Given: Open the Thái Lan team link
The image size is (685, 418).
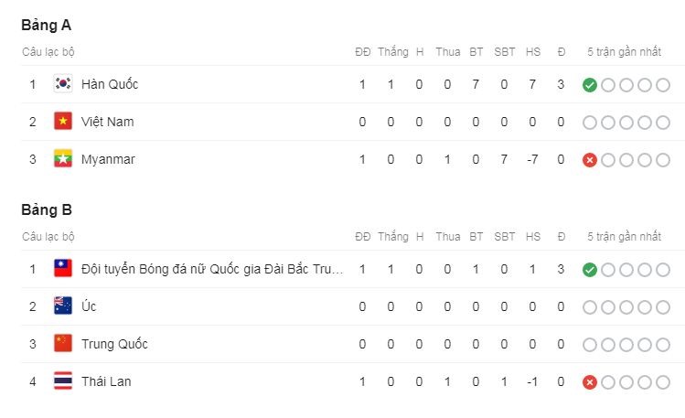Looking at the screenshot, I should point(106,381).
